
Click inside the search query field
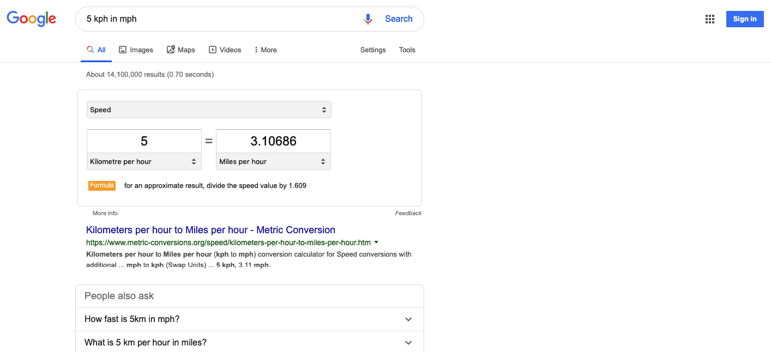point(218,19)
